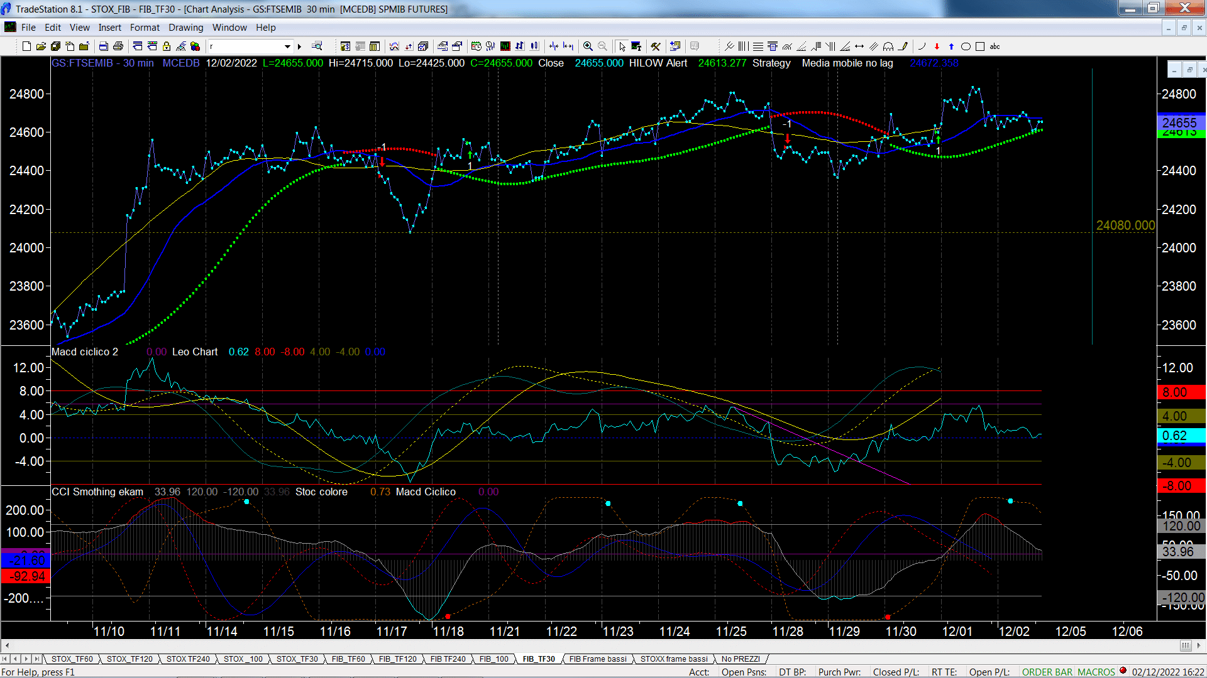The image size is (1207, 678).
Task: Switch to the FIB_100 tab
Action: (494, 659)
